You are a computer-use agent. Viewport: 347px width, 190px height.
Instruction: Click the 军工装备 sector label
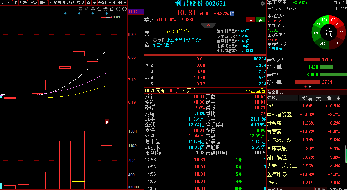point(277,2)
